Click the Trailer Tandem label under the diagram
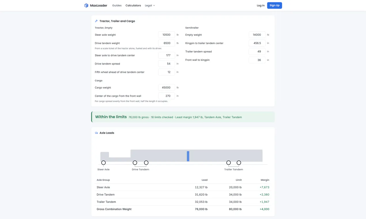Viewport: 366px width, 219px height. 233,169
